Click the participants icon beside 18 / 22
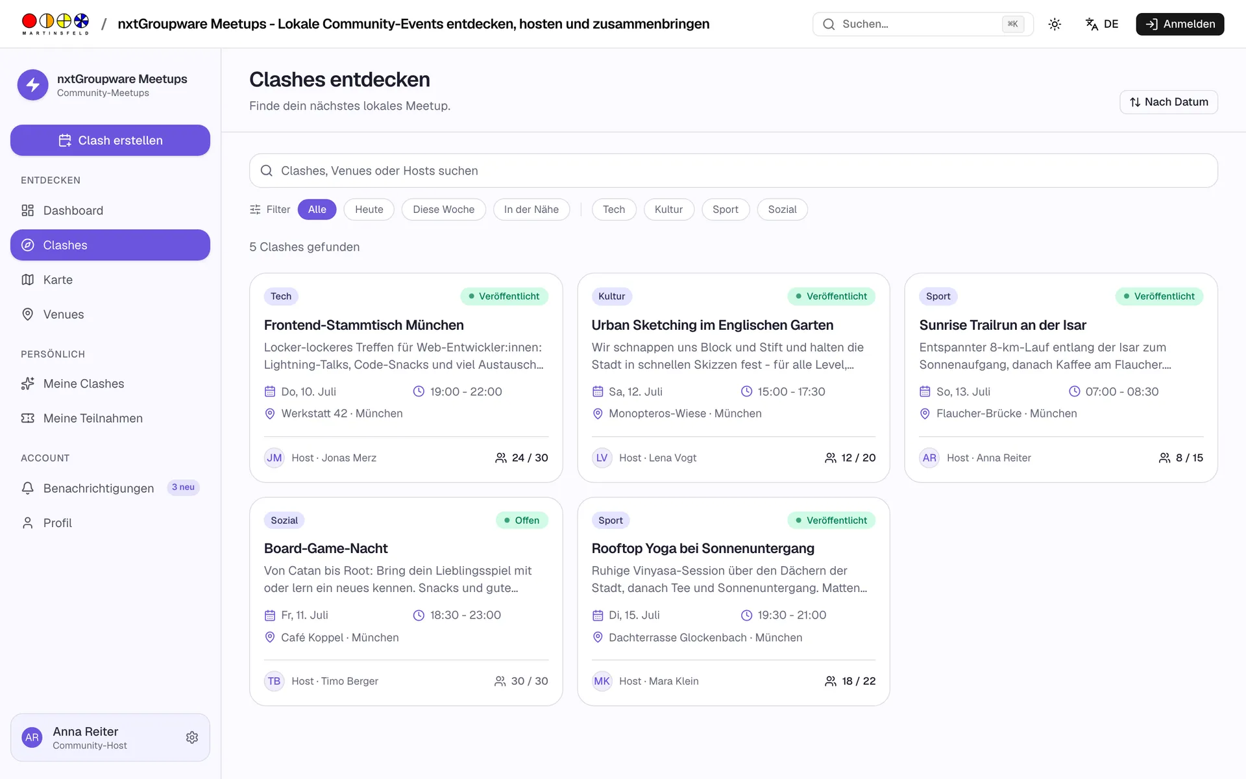The height and width of the screenshot is (779, 1246). (x=830, y=681)
